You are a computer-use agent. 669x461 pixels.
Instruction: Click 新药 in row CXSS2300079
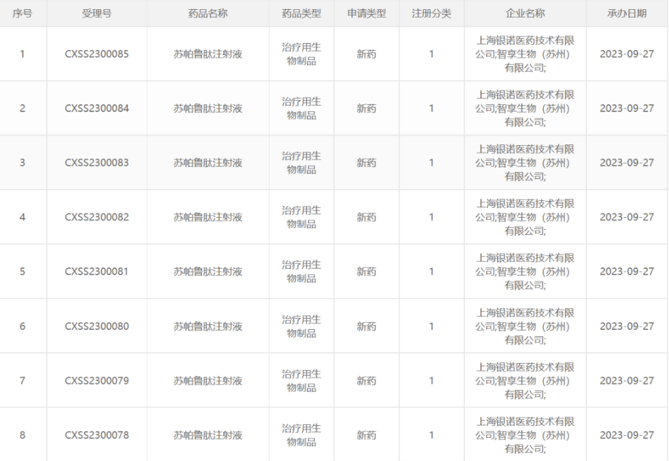click(x=366, y=381)
